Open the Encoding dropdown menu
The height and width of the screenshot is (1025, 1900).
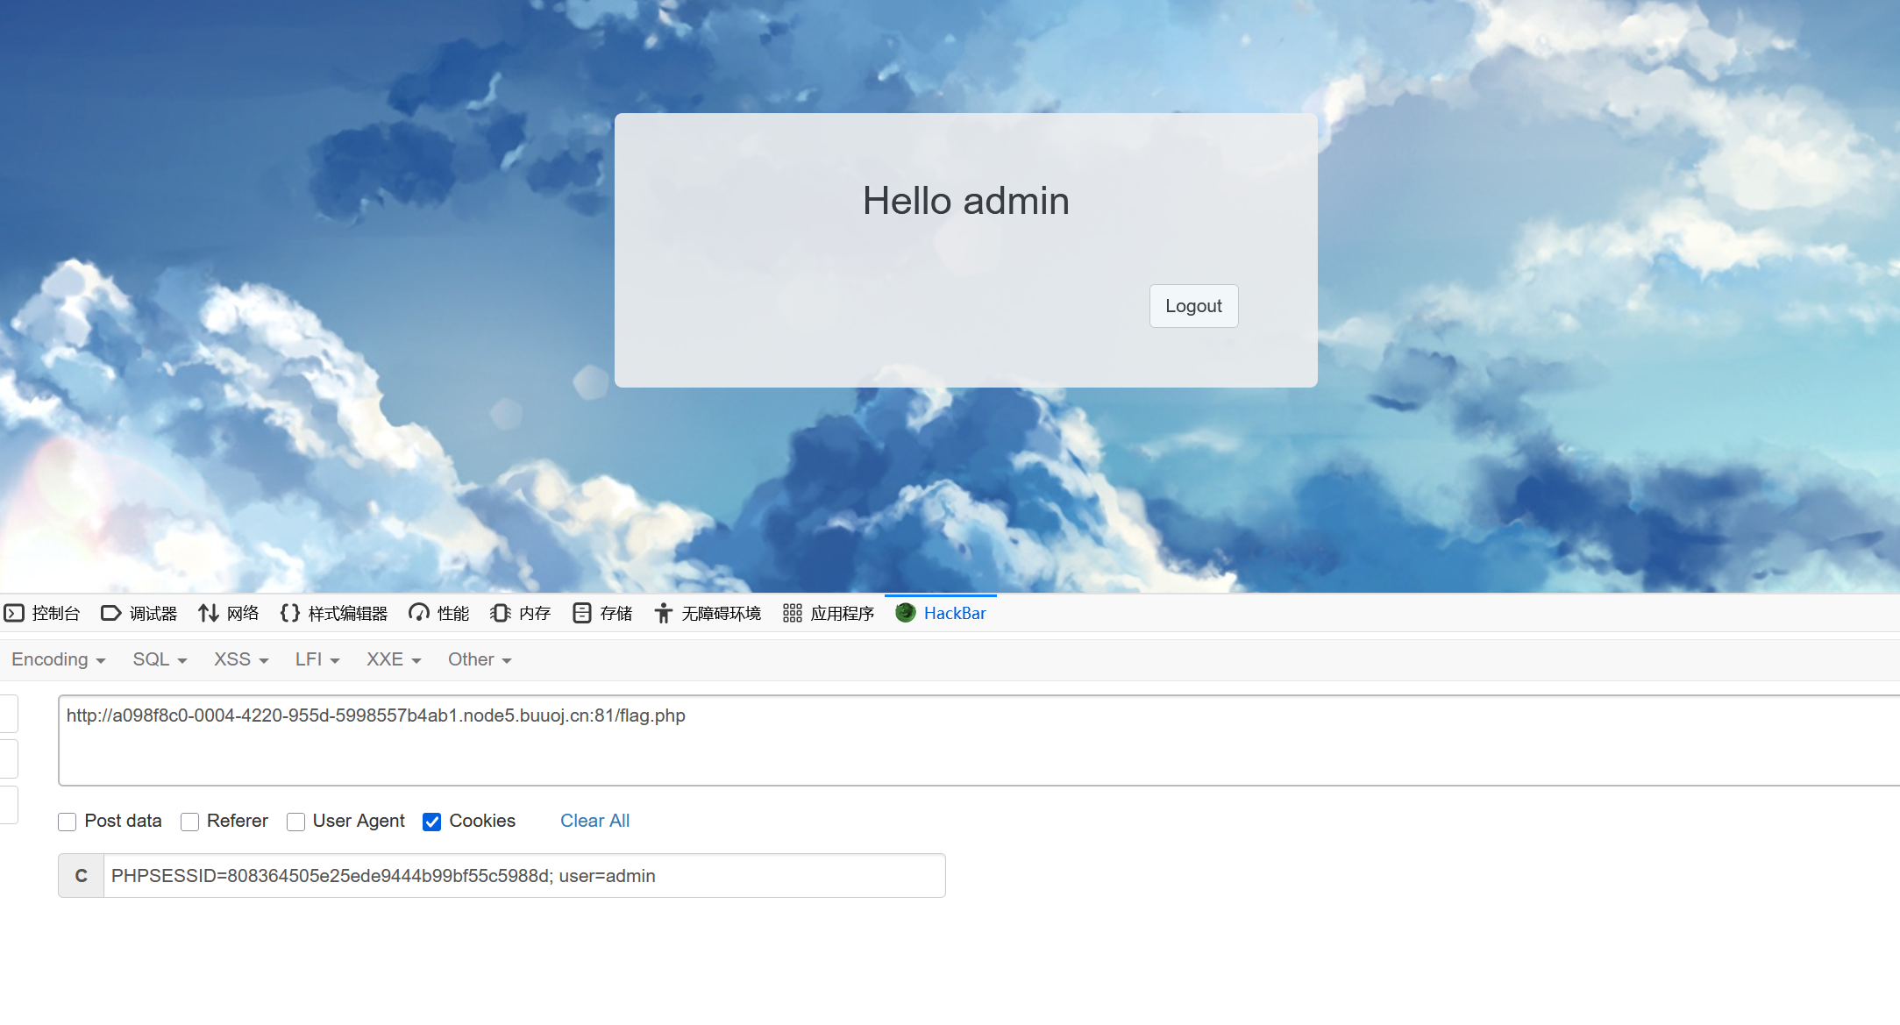click(x=59, y=659)
